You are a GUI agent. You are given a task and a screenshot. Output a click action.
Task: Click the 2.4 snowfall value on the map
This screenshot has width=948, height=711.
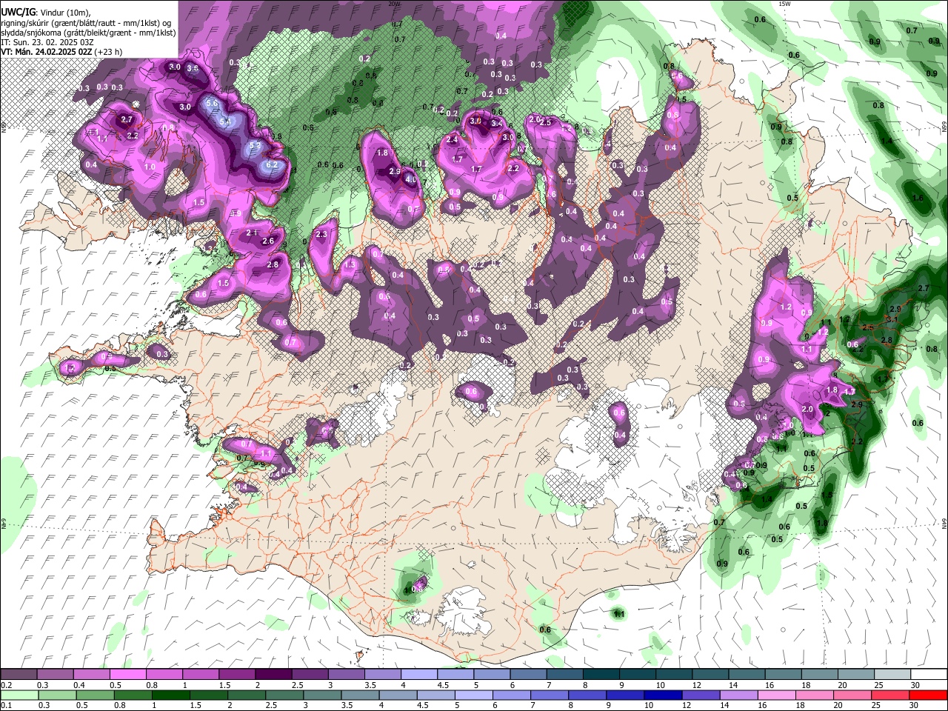(x=452, y=139)
